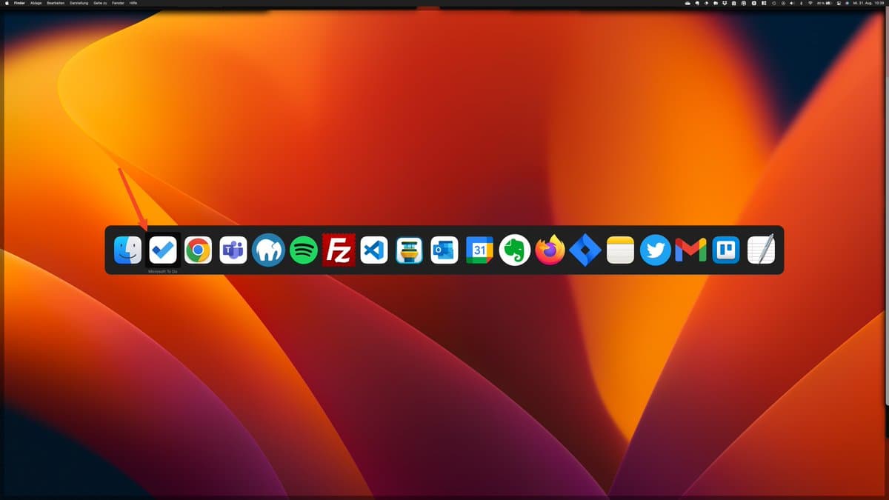The height and width of the screenshot is (500, 889).
Task: Open FileZilla from the dock
Action: click(x=339, y=250)
